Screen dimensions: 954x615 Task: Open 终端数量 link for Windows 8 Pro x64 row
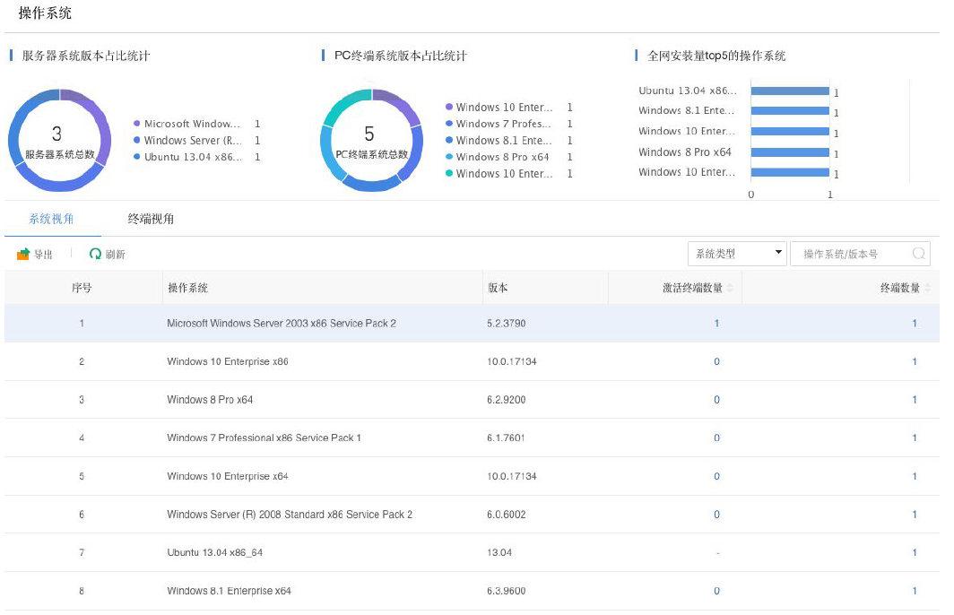coord(915,400)
